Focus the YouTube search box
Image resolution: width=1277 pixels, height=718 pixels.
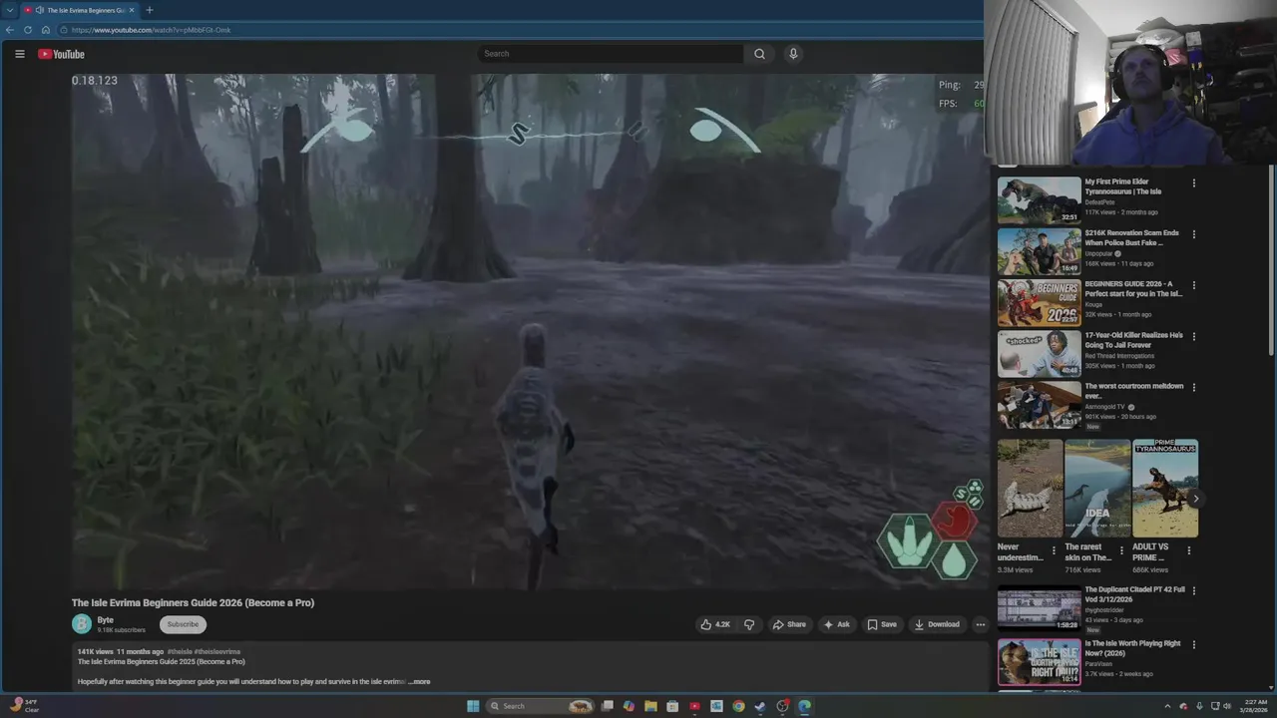610,54
